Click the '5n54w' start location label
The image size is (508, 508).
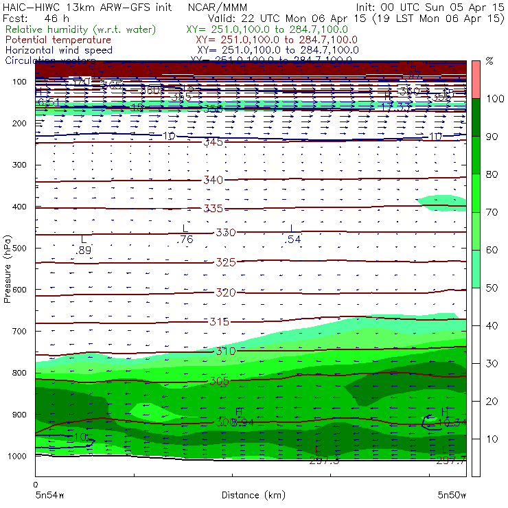coord(49,495)
